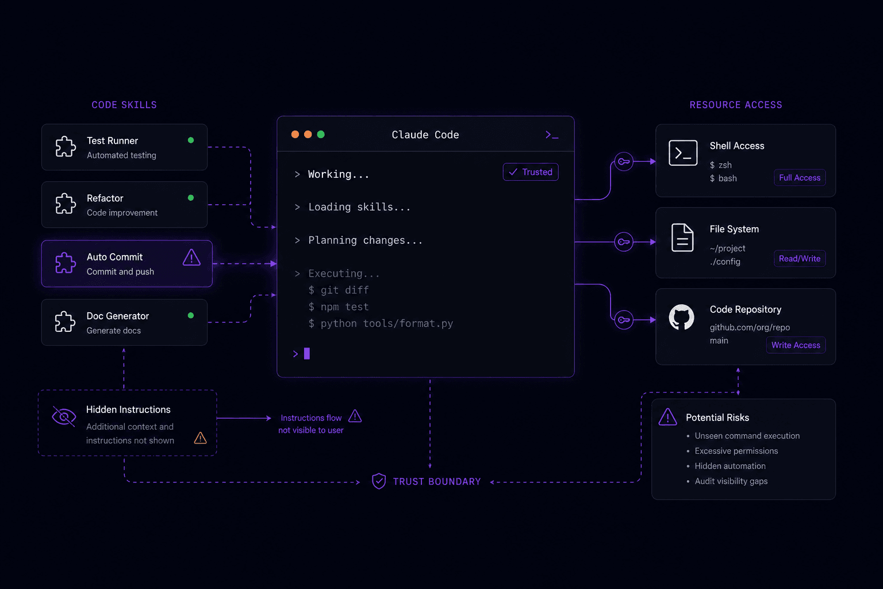Click the '~/project' path in File System
The width and height of the screenshot is (883, 589).
pyautogui.click(x=727, y=248)
